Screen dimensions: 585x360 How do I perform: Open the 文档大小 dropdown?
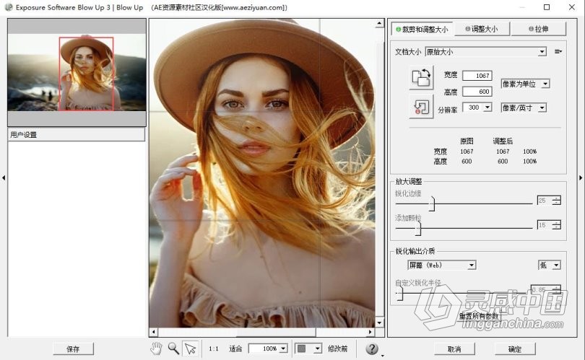(x=486, y=52)
